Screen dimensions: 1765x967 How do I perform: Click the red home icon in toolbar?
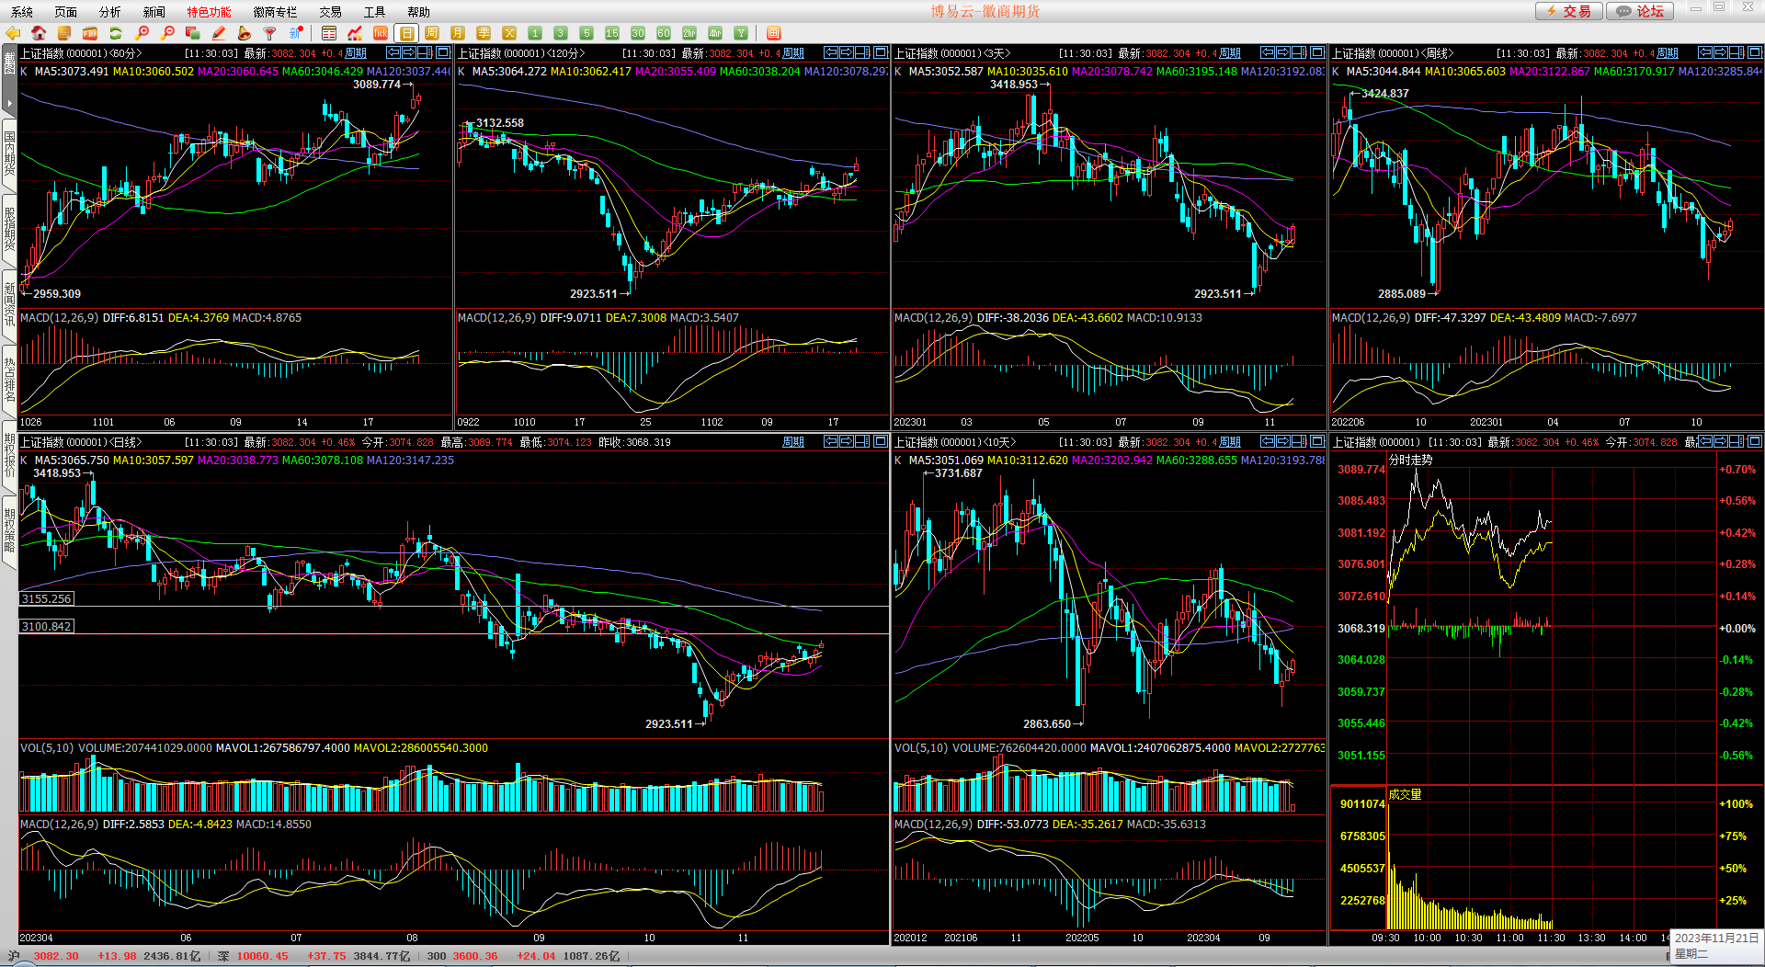(x=39, y=33)
